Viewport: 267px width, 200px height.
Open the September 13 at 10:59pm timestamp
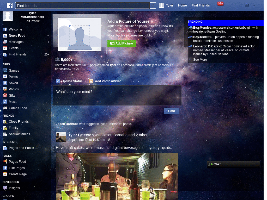pos(87,140)
